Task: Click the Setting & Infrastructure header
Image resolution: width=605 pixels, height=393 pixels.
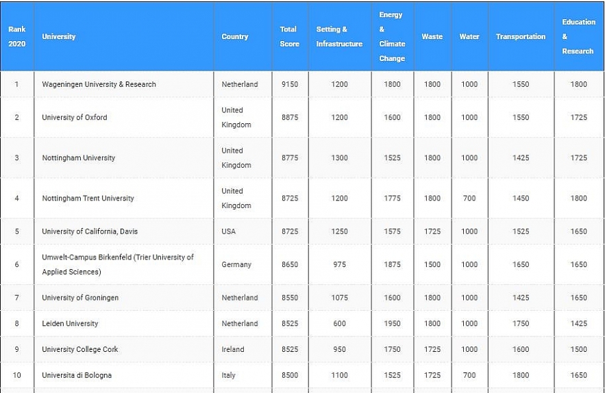Action: pos(339,37)
